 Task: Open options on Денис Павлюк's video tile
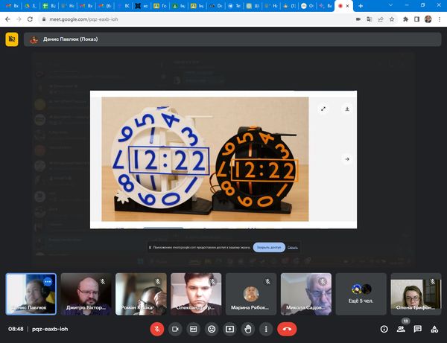[x=48, y=282]
